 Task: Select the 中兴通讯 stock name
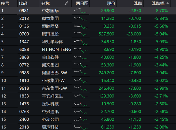(50, 111)
